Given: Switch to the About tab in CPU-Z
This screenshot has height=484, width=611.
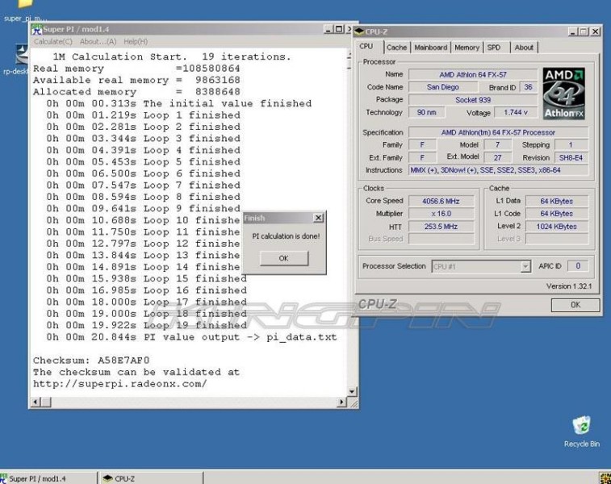Looking at the screenshot, I should 524,48.
